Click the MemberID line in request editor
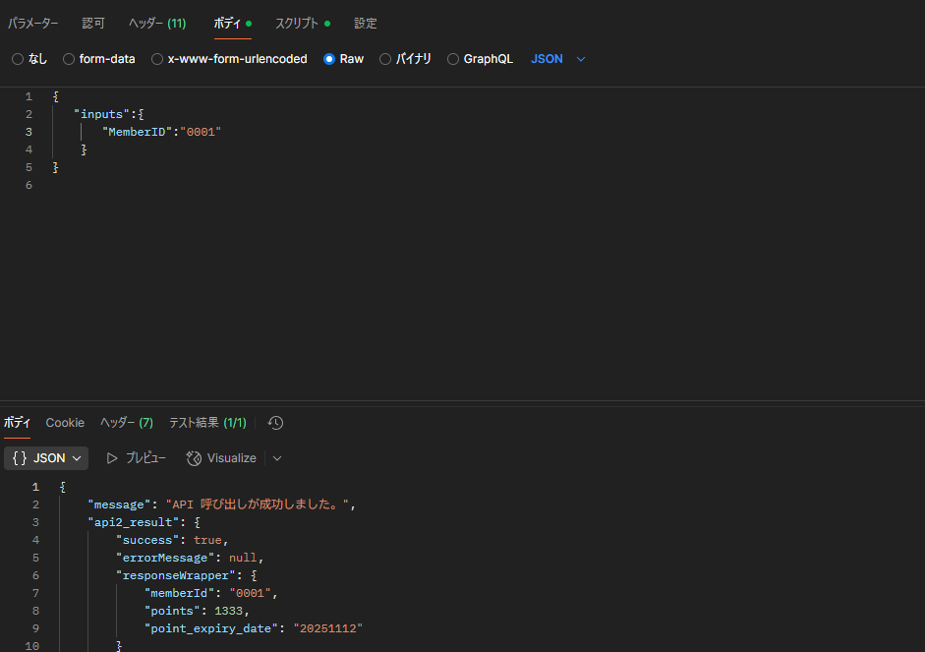This screenshot has height=652, width=925. (x=162, y=132)
